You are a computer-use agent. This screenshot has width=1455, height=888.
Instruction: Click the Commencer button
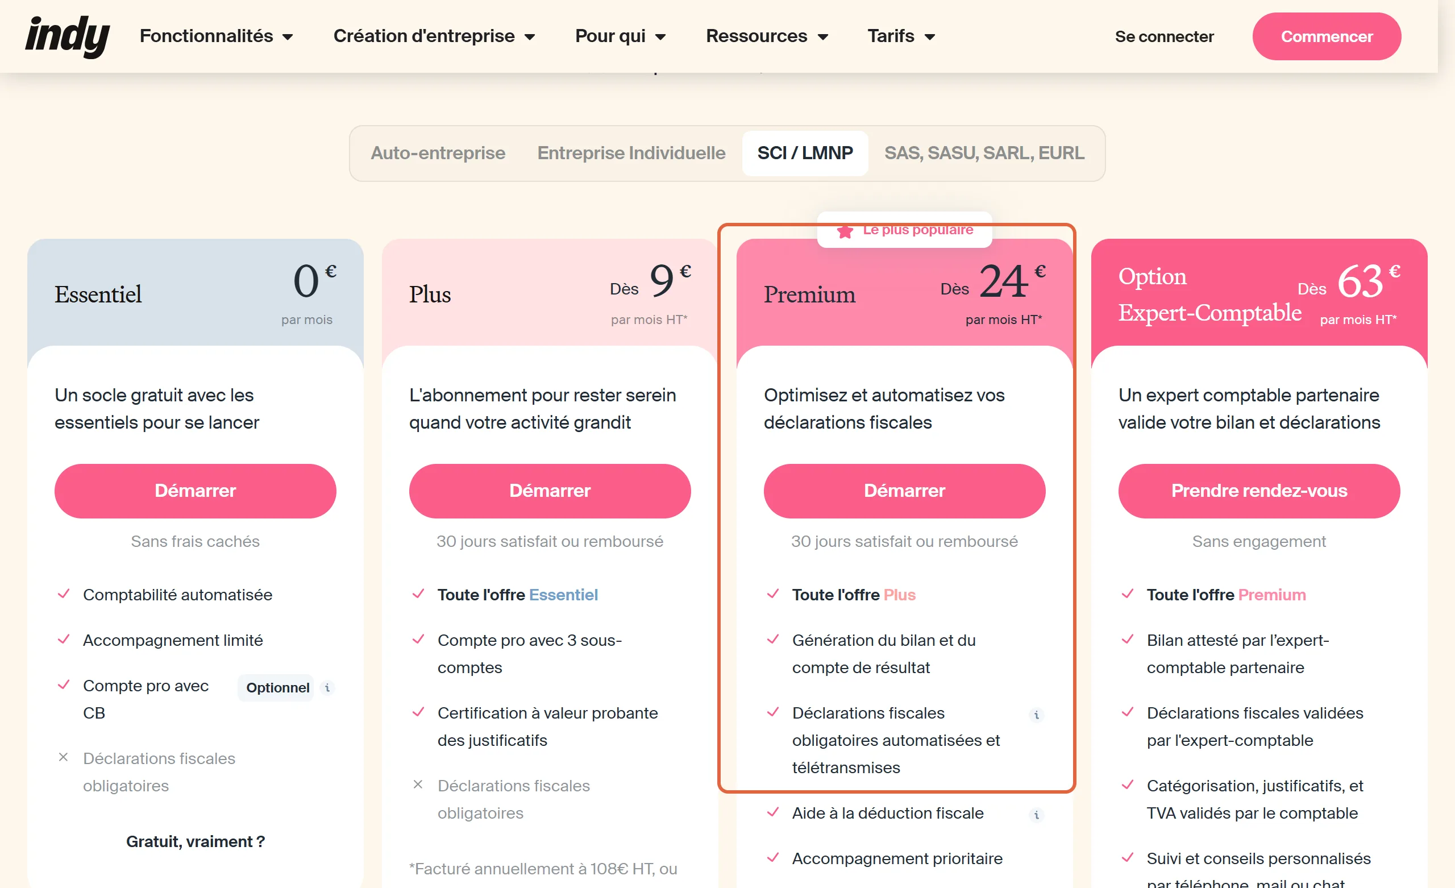(1327, 36)
